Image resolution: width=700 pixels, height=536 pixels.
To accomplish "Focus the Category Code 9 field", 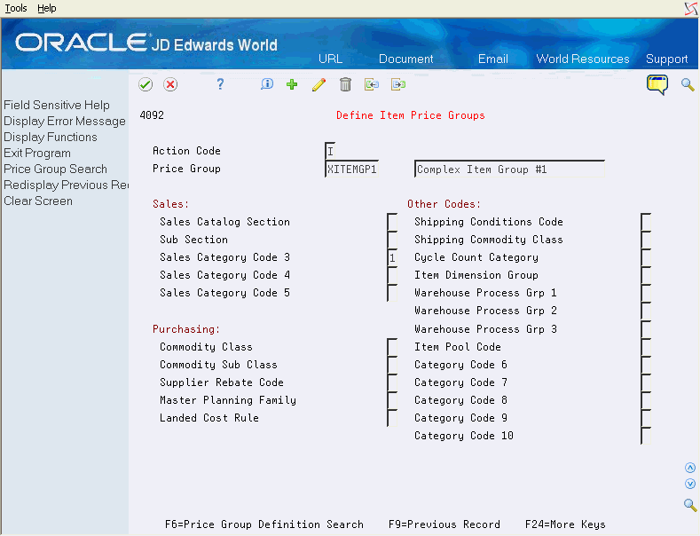I will (x=646, y=418).
